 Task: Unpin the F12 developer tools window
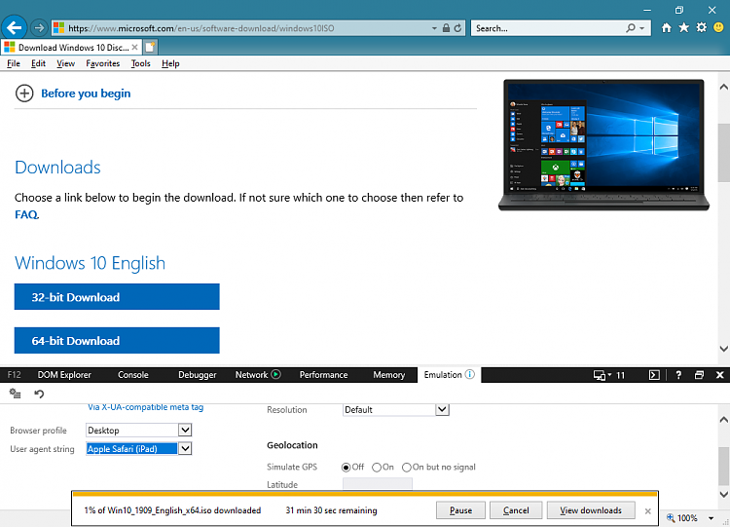click(699, 375)
